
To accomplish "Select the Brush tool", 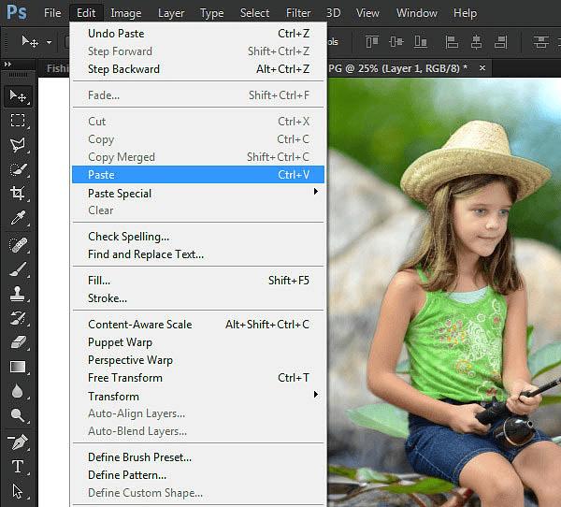I will tap(18, 269).
